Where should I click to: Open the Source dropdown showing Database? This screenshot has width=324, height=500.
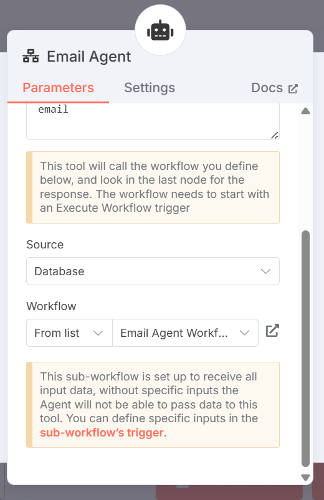(x=153, y=271)
